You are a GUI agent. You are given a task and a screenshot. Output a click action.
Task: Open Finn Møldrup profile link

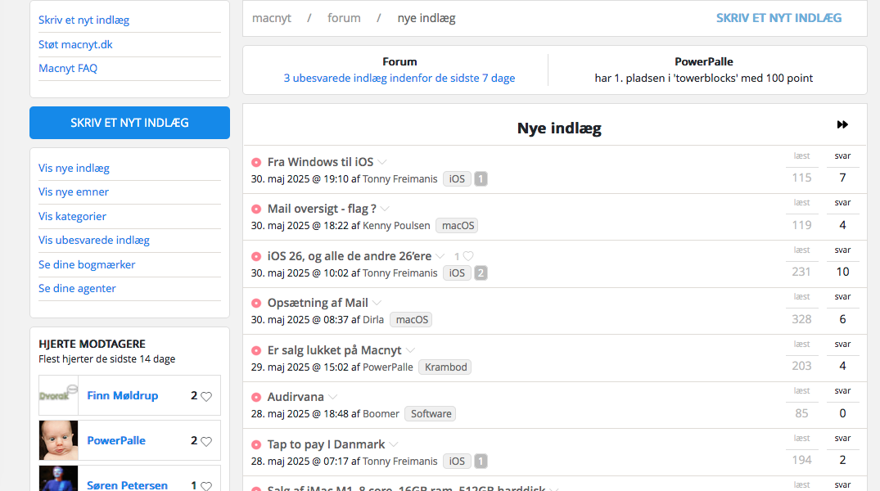pos(122,395)
